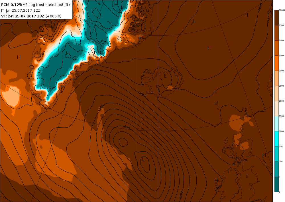Click the '994' isobar label near the low
285x202 pixels.
pyautogui.click(x=127, y=127)
